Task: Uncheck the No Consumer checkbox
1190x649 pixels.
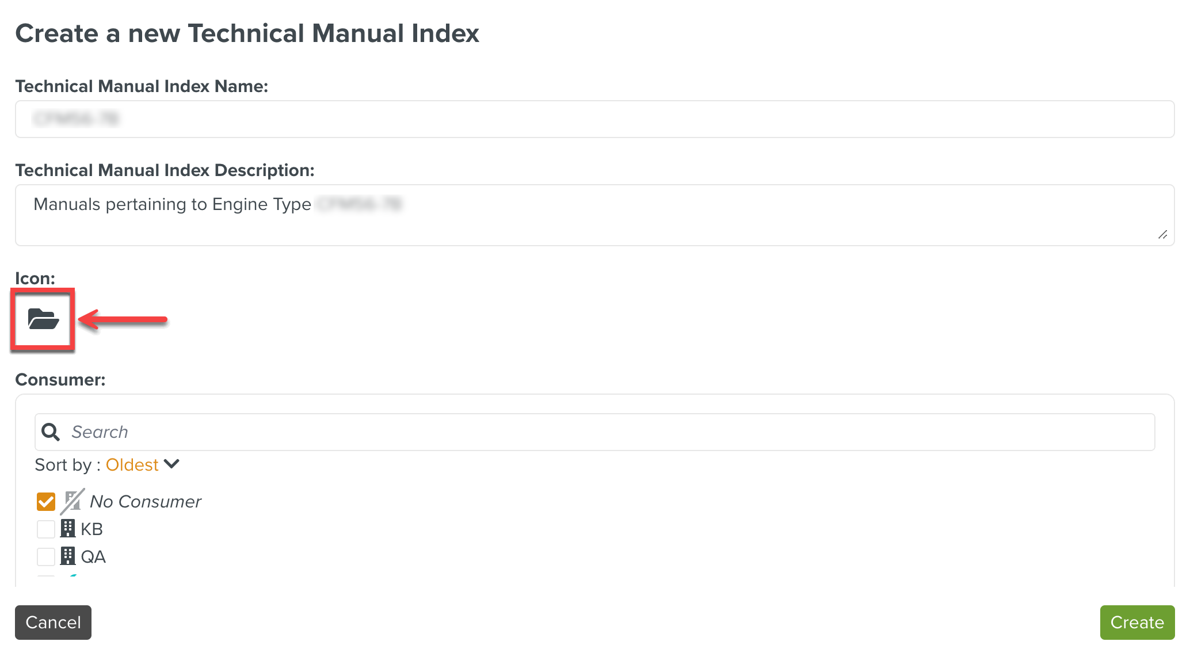Action: 46,501
